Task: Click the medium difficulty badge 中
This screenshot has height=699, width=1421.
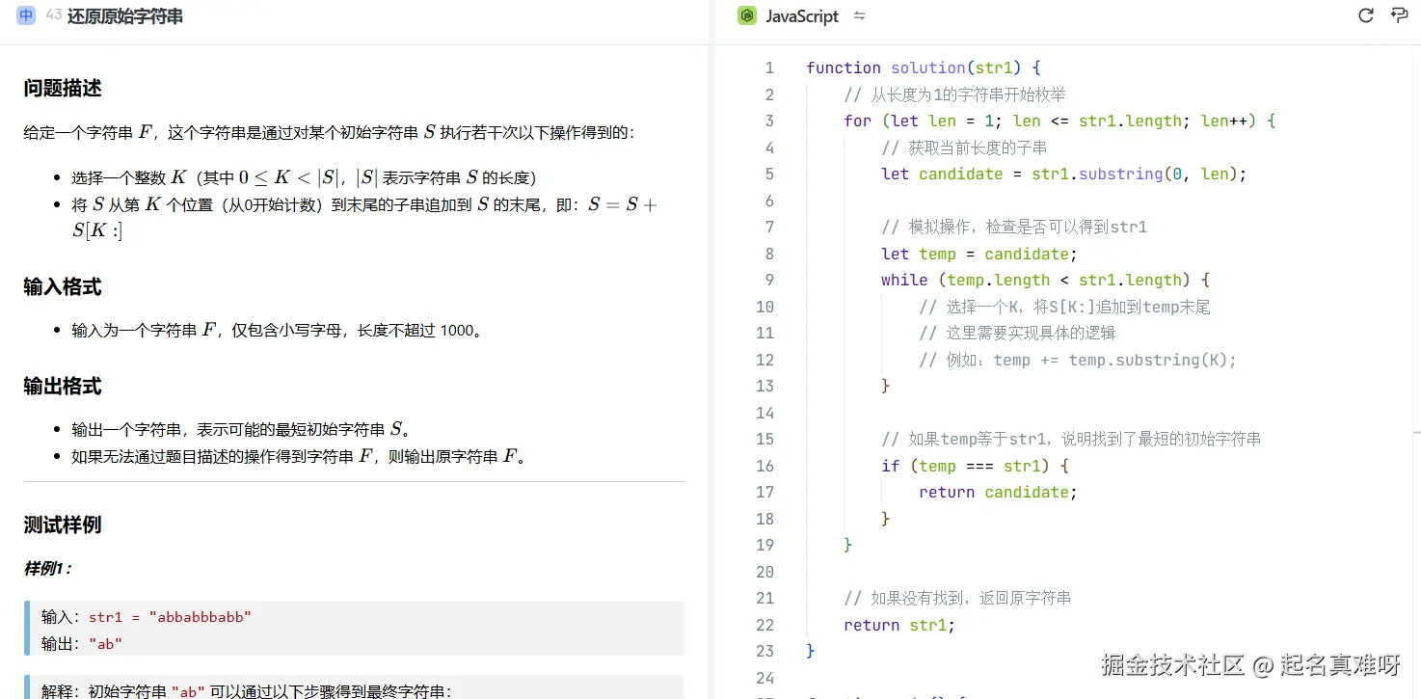Action: coord(25,15)
